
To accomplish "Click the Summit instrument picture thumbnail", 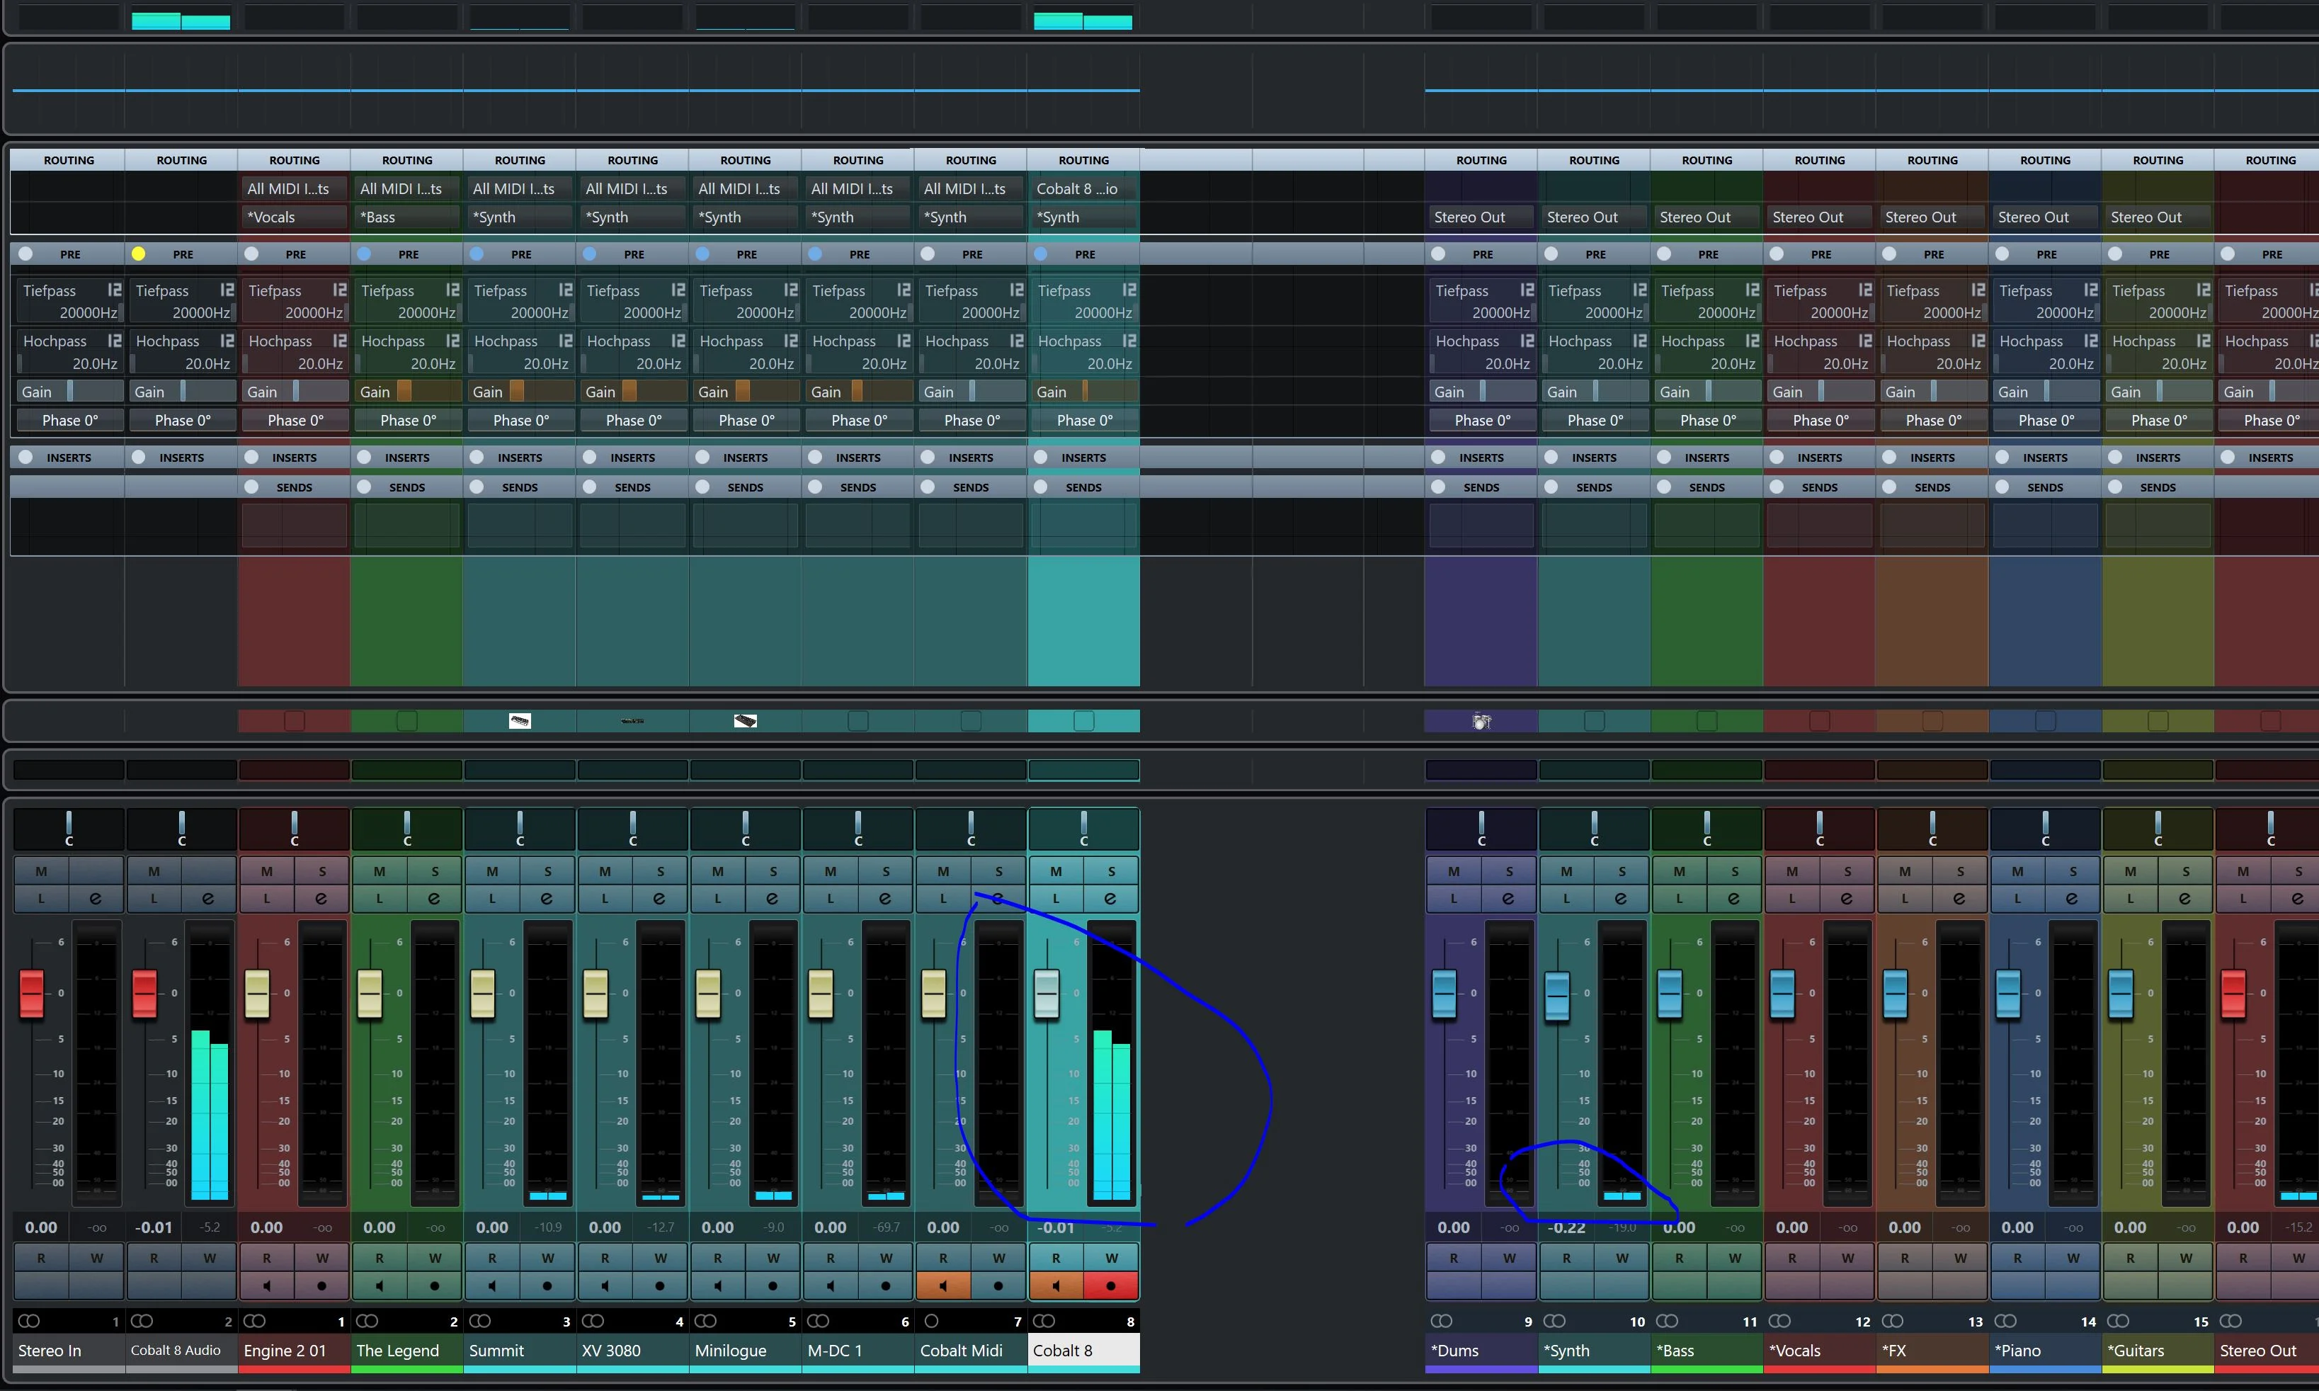I will pyautogui.click(x=520, y=721).
